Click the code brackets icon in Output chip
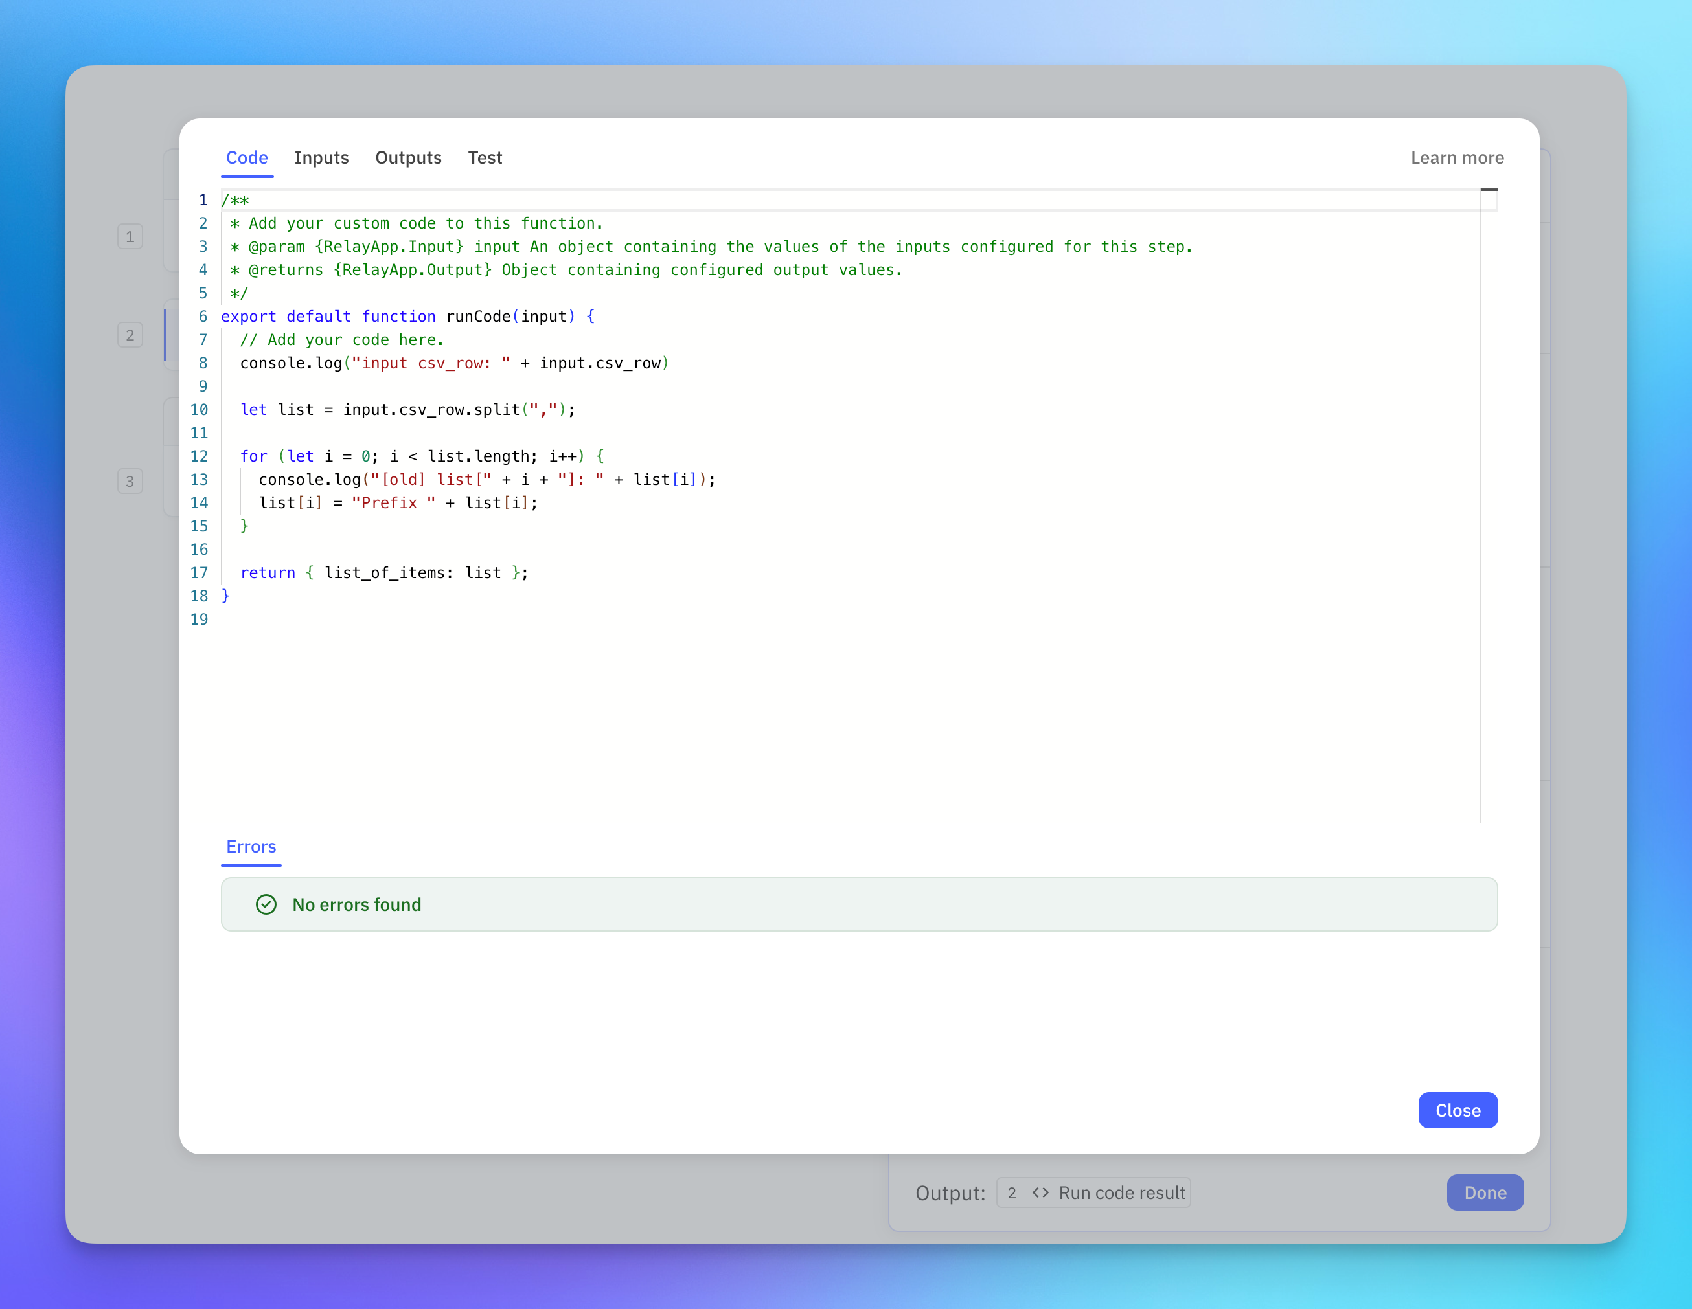 [1040, 1192]
